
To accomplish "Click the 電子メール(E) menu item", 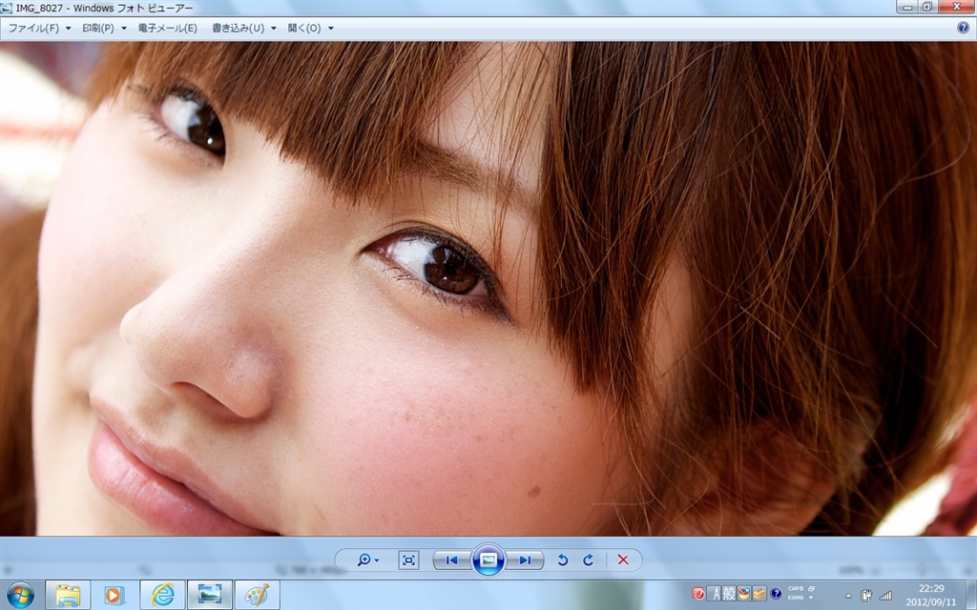I will [x=167, y=28].
